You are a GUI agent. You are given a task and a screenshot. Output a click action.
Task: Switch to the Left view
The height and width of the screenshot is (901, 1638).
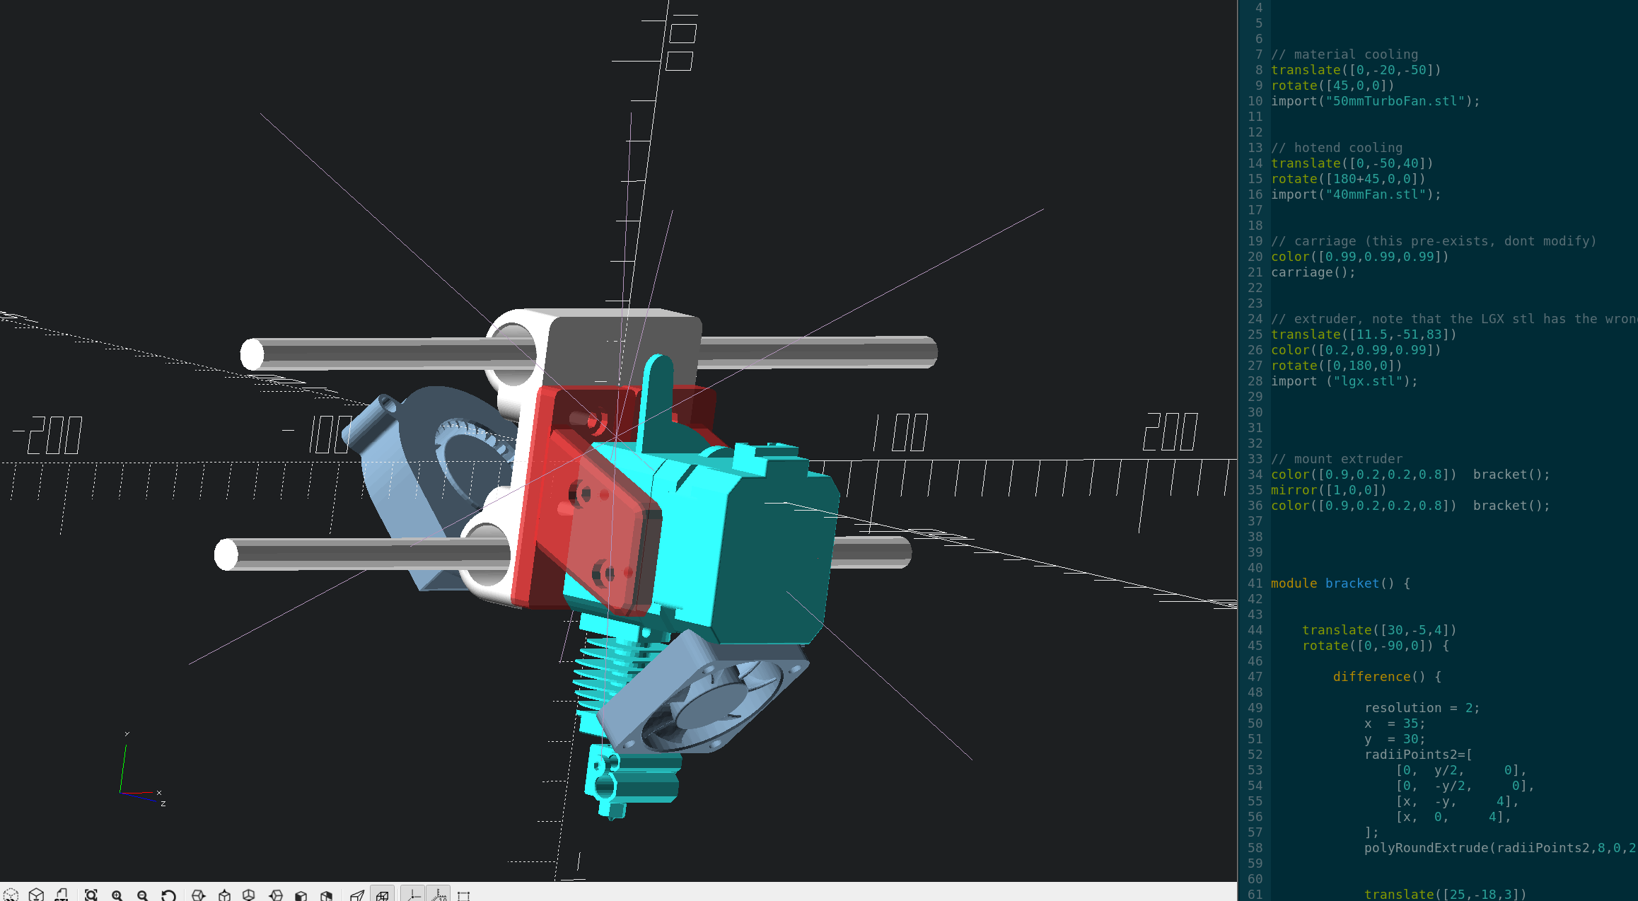(276, 895)
